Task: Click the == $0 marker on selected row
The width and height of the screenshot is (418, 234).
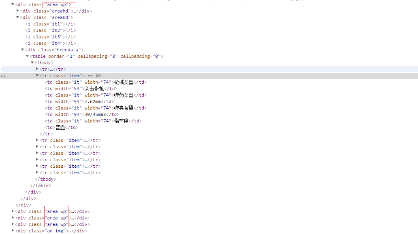Action: click(x=94, y=76)
